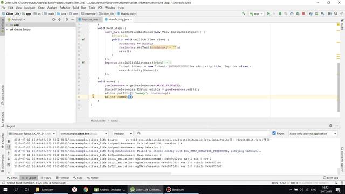Click the Logcat search input field
Viewport: 345px width, 194px height.
pos(203,133)
